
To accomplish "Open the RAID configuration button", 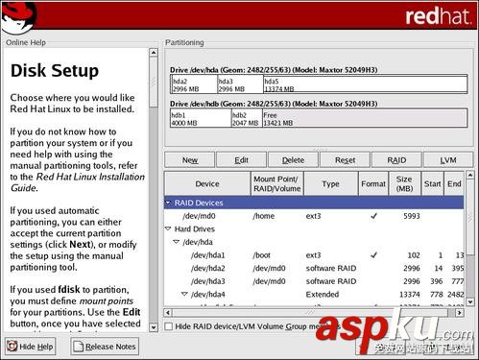I will pos(396,160).
